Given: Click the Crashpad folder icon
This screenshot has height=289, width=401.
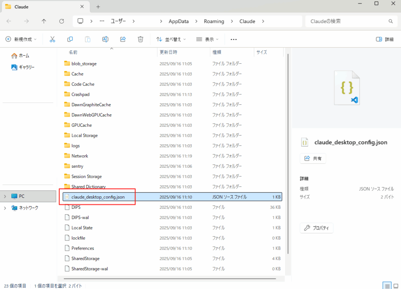Looking at the screenshot, I should [67, 94].
